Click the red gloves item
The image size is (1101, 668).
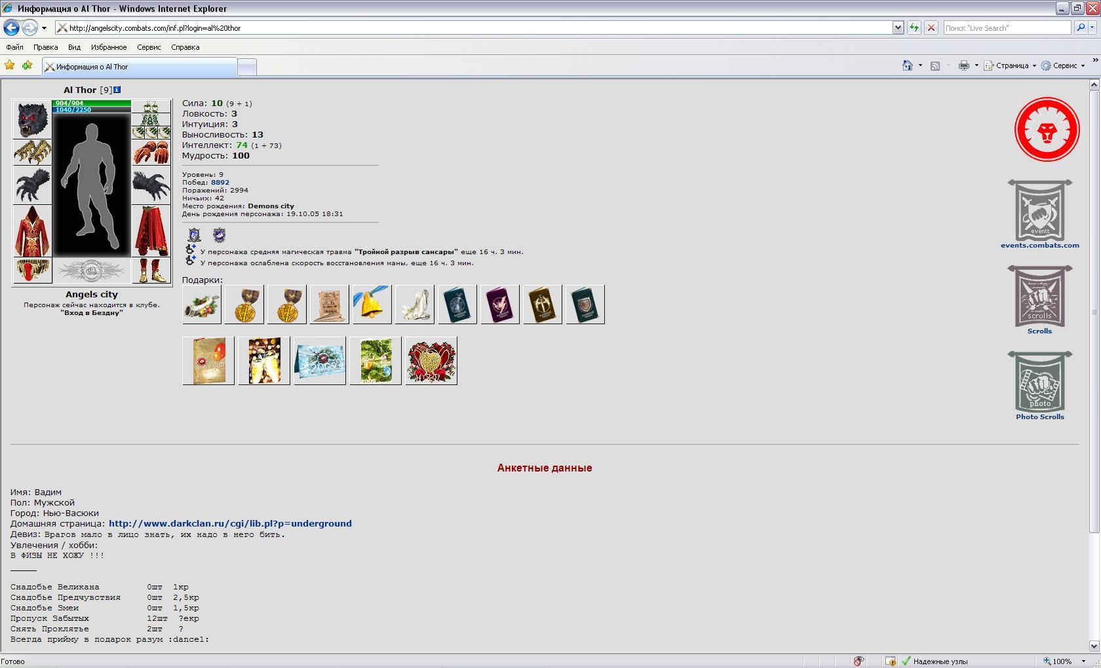151,152
